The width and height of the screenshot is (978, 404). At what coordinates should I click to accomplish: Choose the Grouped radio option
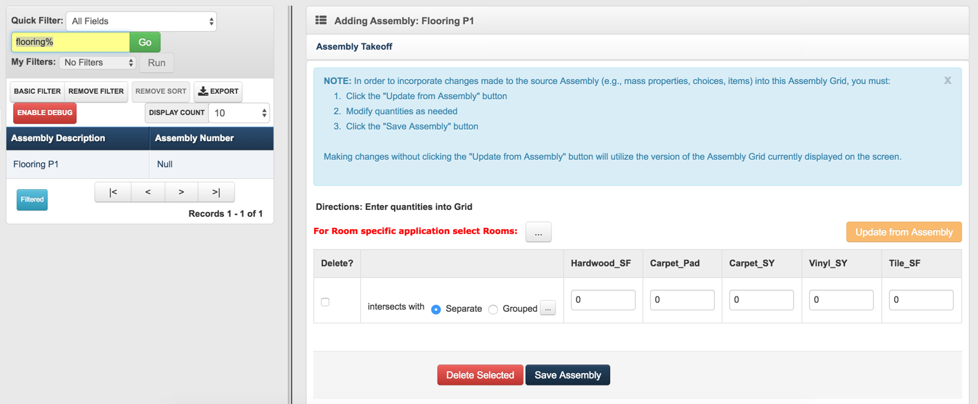pos(493,309)
